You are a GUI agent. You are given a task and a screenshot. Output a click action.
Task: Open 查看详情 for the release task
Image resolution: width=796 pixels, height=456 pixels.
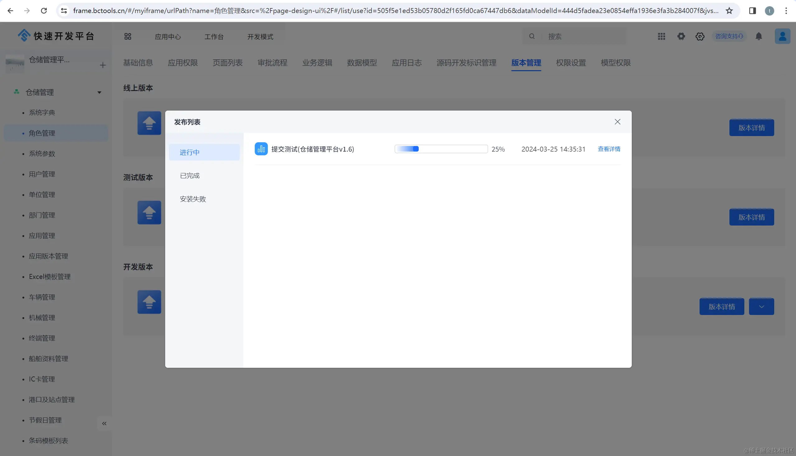pyautogui.click(x=609, y=149)
